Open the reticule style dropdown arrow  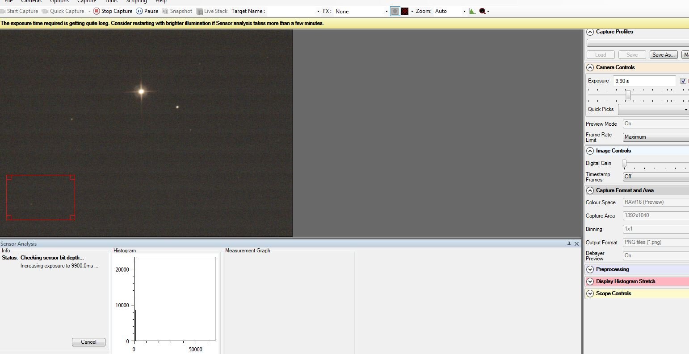pos(412,11)
